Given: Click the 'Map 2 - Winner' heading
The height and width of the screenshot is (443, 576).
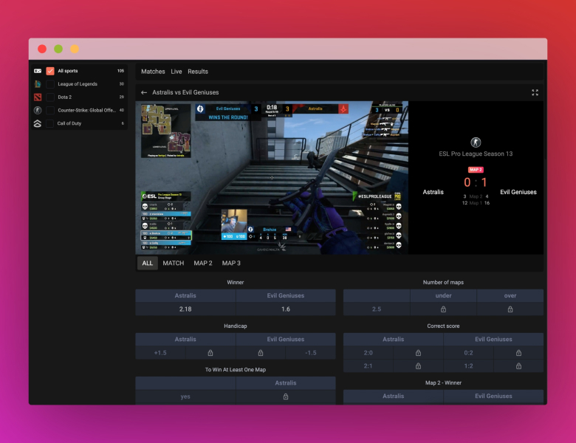Looking at the screenshot, I should click(443, 382).
